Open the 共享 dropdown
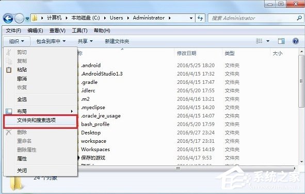 [85, 41]
